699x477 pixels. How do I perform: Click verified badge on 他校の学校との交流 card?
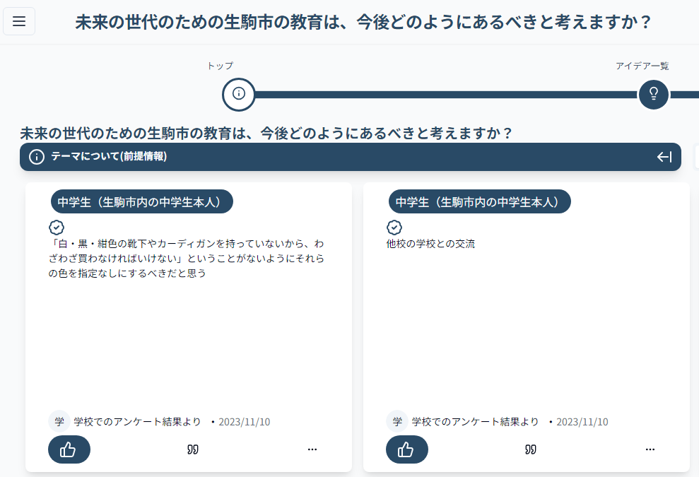(x=394, y=228)
